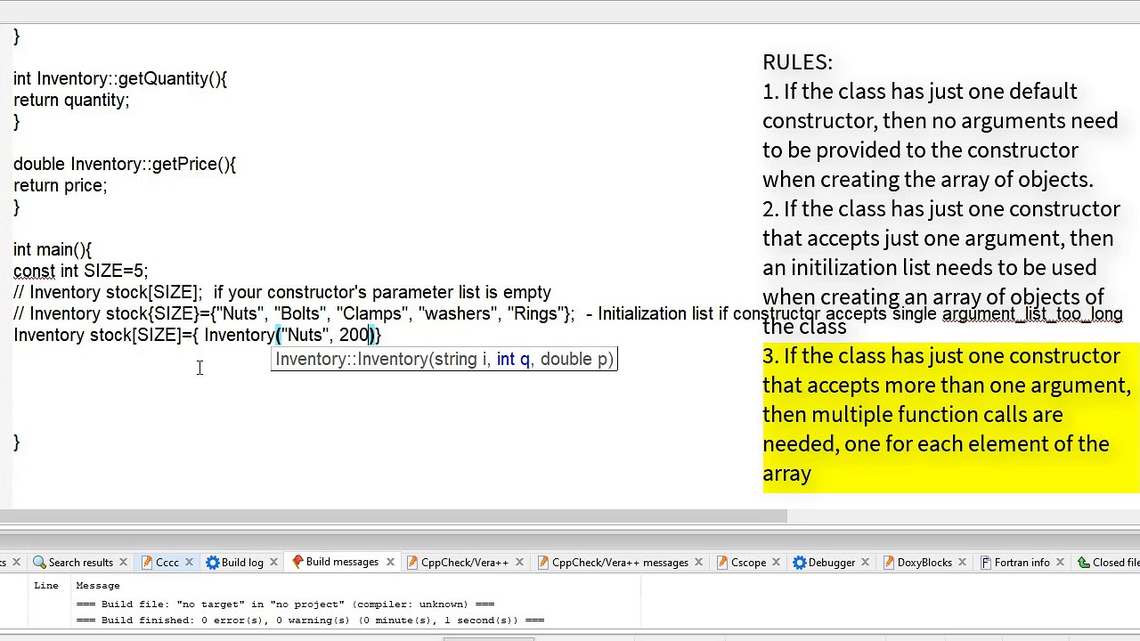Screen dimensions: 1140x641
Task: Close the Build log tab
Action: 273,563
